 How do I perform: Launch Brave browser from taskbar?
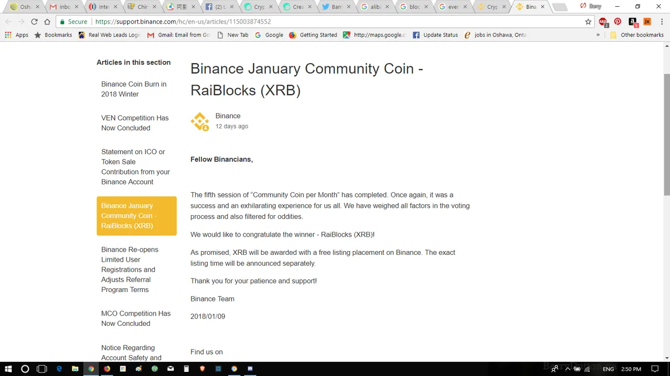tap(203, 369)
